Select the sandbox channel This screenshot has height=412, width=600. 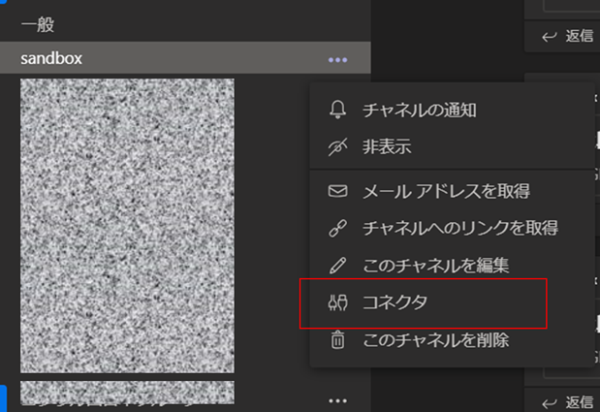(185, 58)
